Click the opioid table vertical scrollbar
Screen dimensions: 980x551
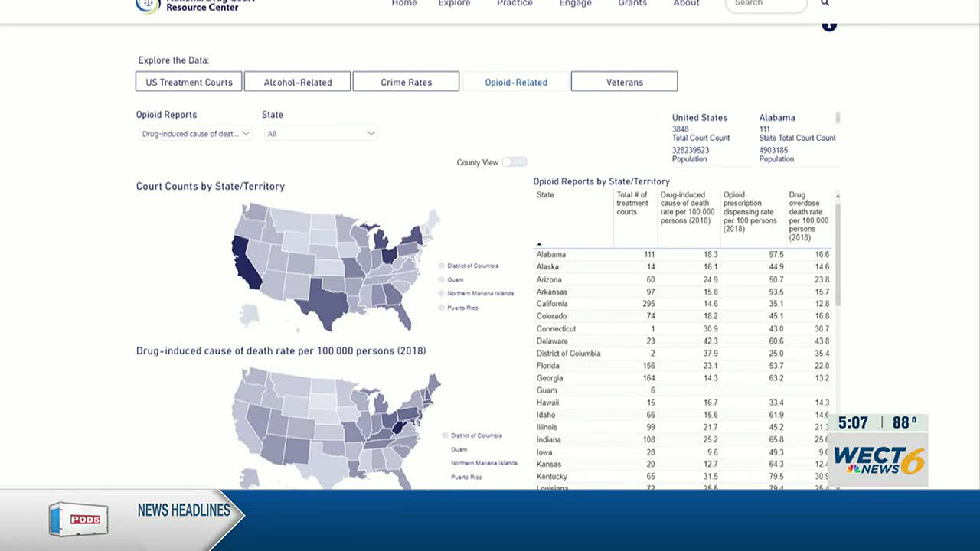[837, 254]
